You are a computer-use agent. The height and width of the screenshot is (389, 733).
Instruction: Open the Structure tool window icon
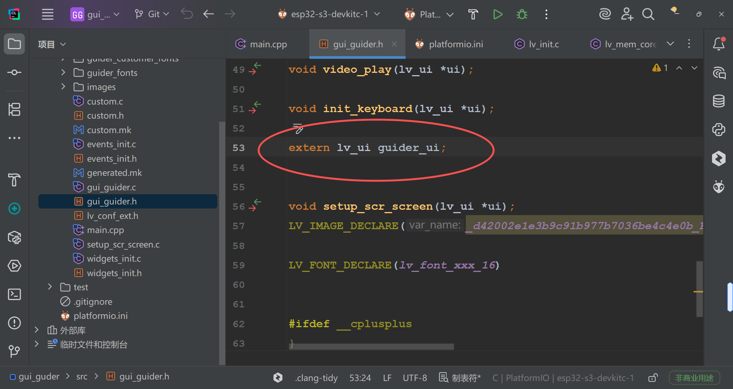click(15, 109)
